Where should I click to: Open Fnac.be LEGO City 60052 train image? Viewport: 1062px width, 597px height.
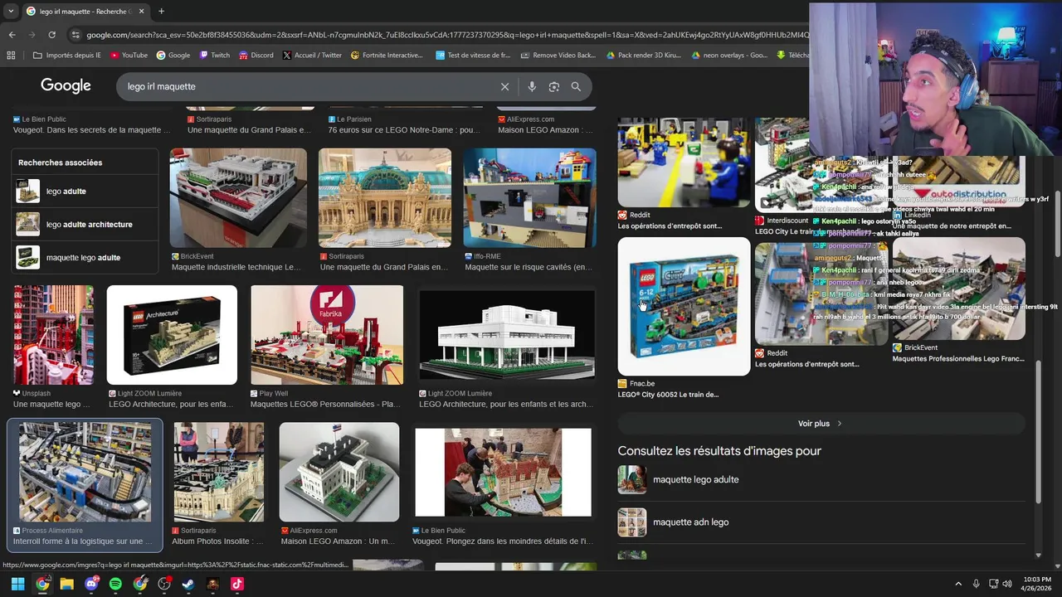tap(684, 307)
